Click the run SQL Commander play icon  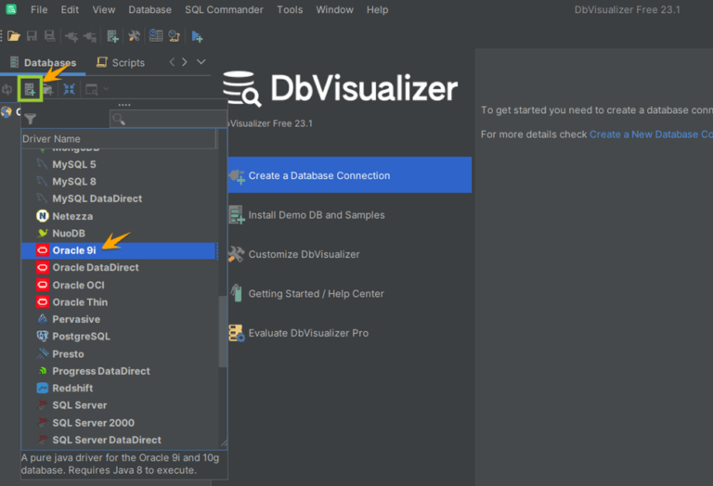click(x=197, y=36)
